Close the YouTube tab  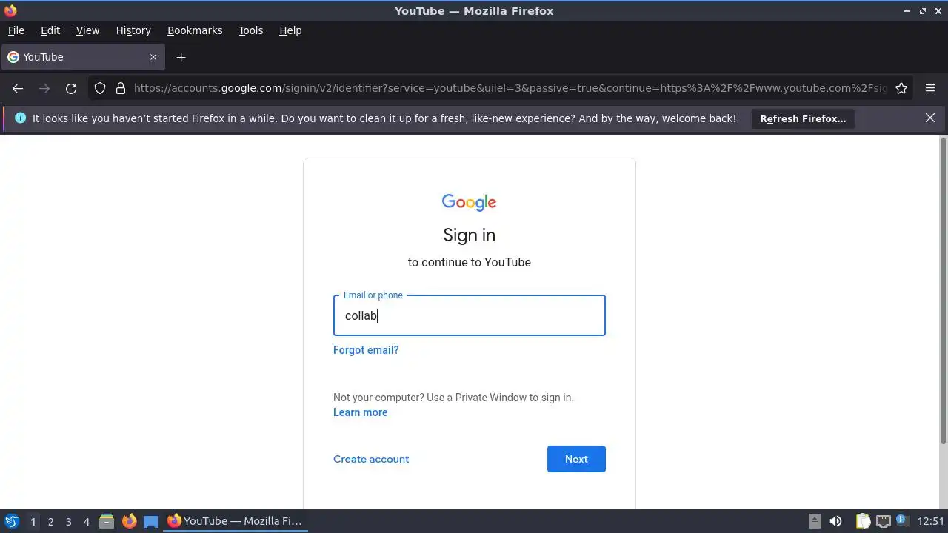click(x=153, y=57)
